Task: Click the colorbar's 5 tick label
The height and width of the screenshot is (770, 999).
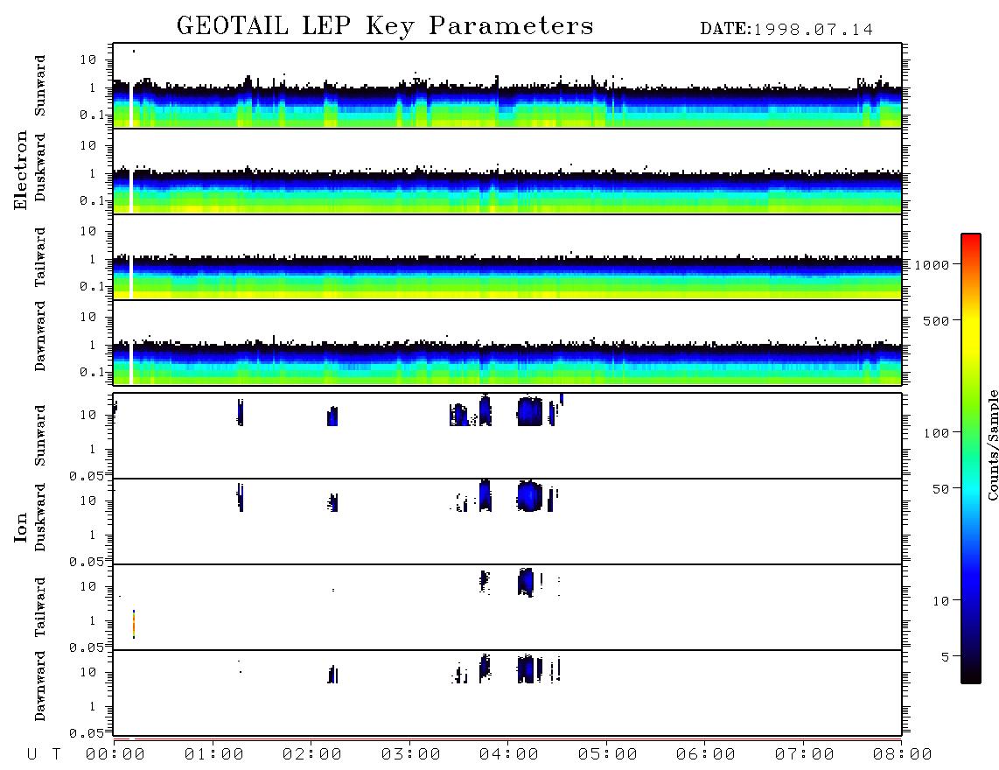Action: tap(945, 657)
